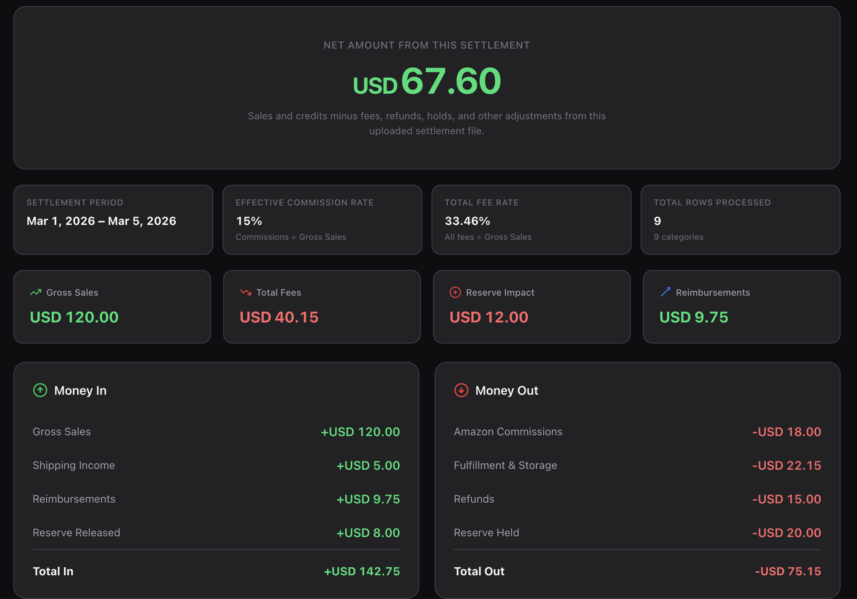
Task: Click the Total Out amount -USD 75.15
Action: pyautogui.click(x=788, y=571)
